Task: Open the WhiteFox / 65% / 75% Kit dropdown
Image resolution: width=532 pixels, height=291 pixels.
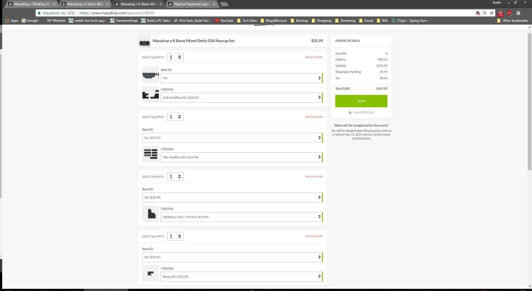Action: tap(241, 217)
